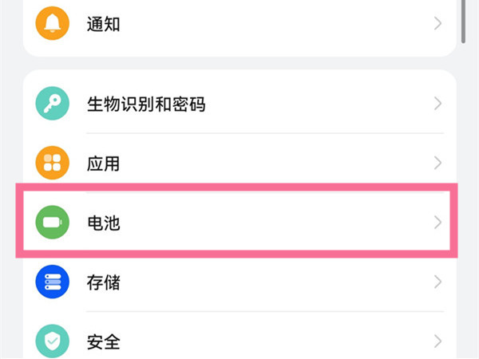Expand the 存储 row chevron
The height and width of the screenshot is (359, 479).
coord(437,282)
